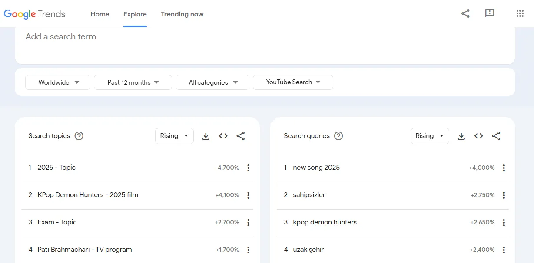Click the +4,100% value for KPop Demon Hunters
The height and width of the screenshot is (263, 534).
227,195
